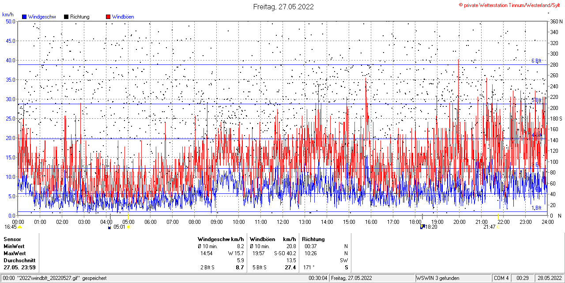Click the 50.0 value on the left axis
565x283 pixels.
11,21
